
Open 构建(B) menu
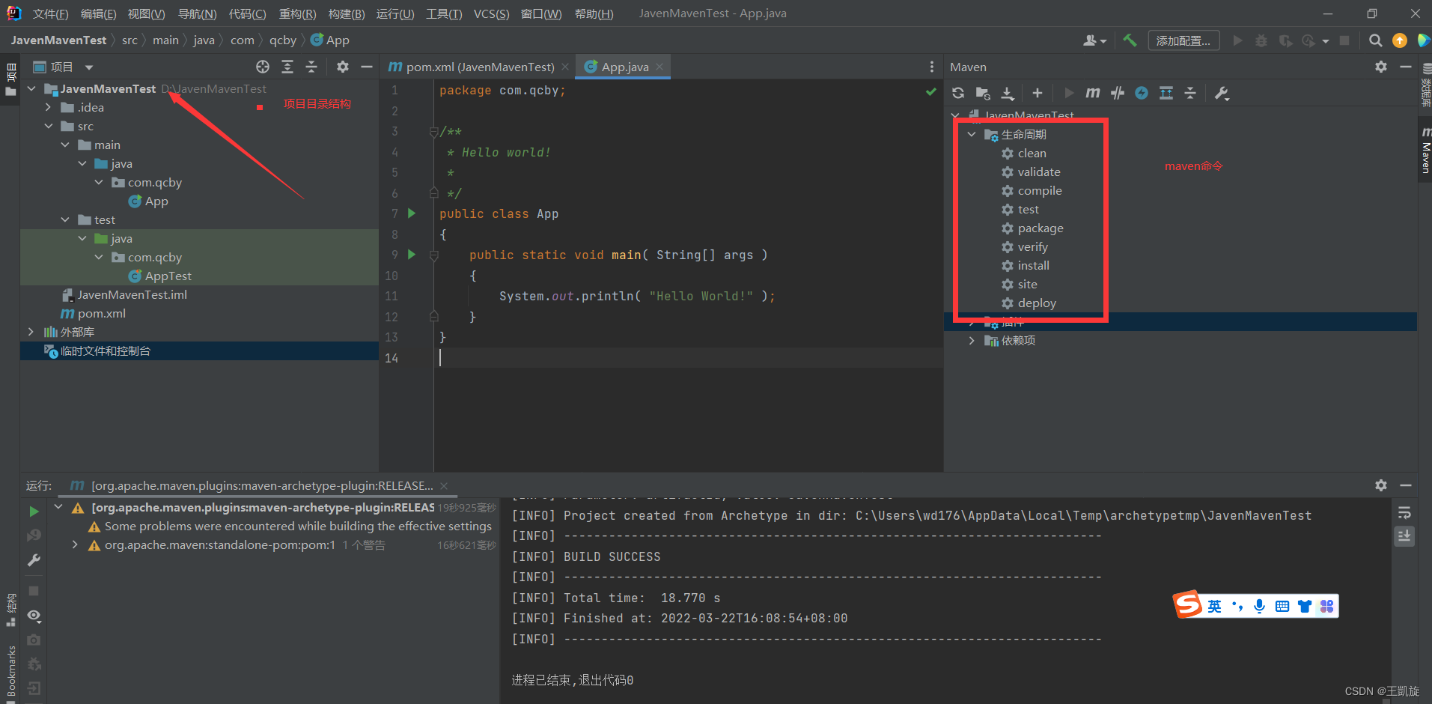pos(347,13)
